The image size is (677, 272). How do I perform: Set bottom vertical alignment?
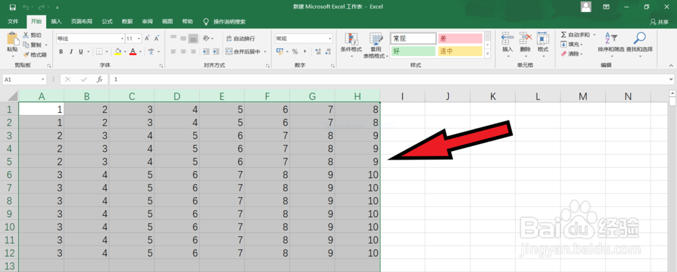(193, 39)
